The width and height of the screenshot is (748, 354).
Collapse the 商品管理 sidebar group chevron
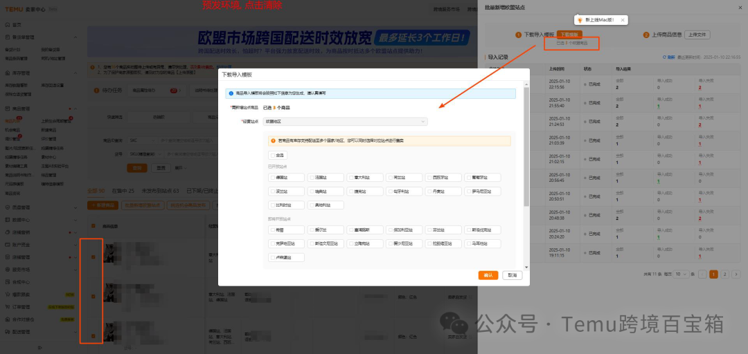point(75,109)
